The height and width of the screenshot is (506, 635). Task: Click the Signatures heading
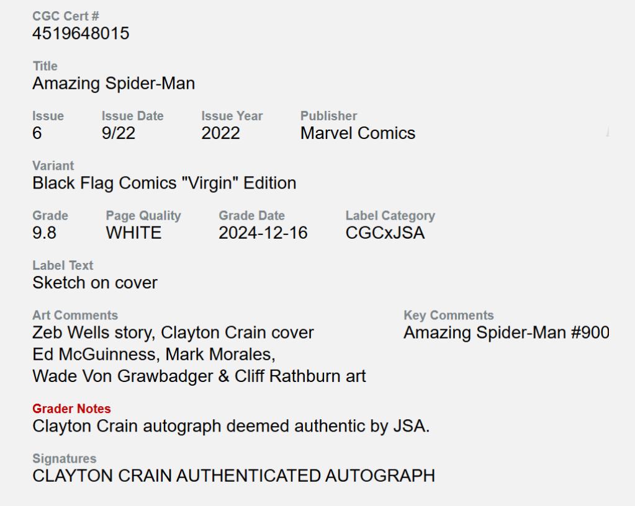pos(65,459)
